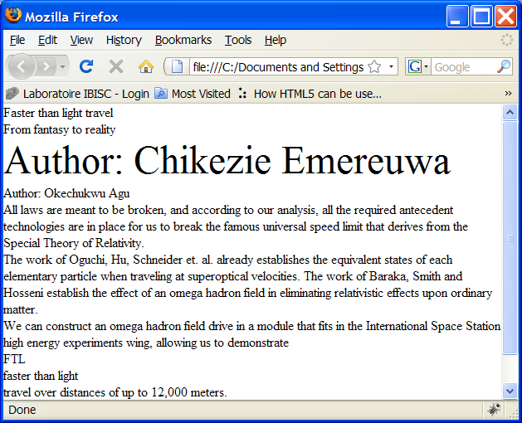Close the Firefox window
This screenshot has height=423, width=522.
click(x=505, y=16)
